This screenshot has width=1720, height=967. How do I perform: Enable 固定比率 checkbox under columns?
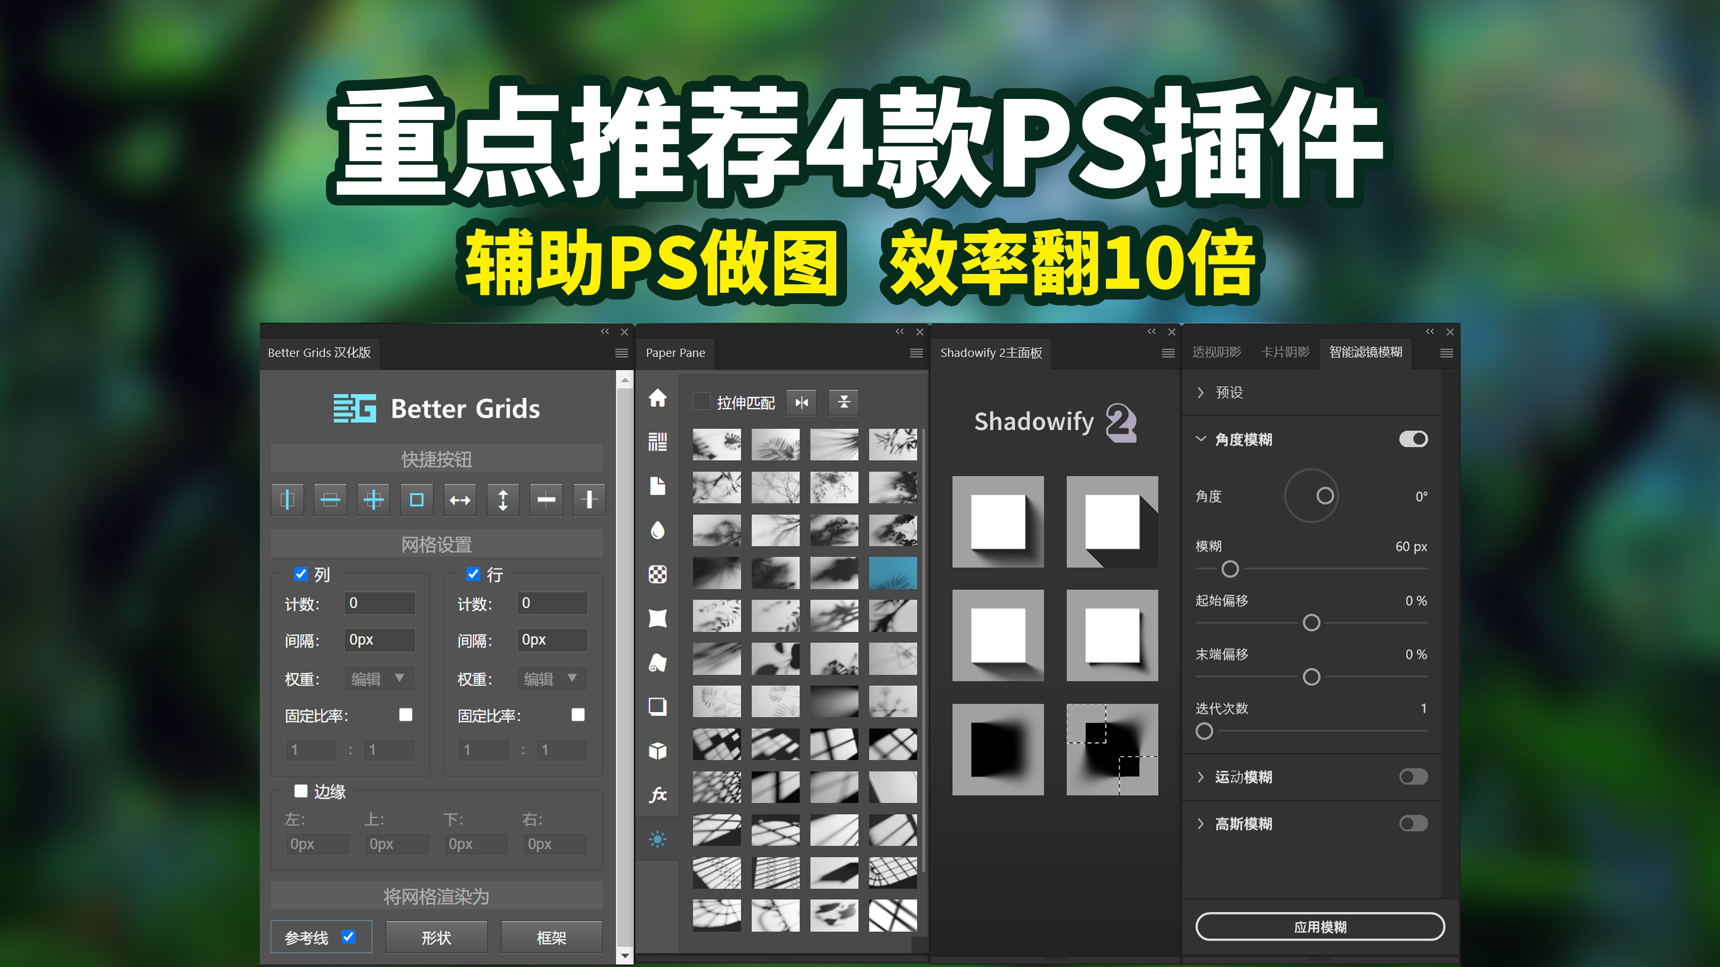click(405, 715)
